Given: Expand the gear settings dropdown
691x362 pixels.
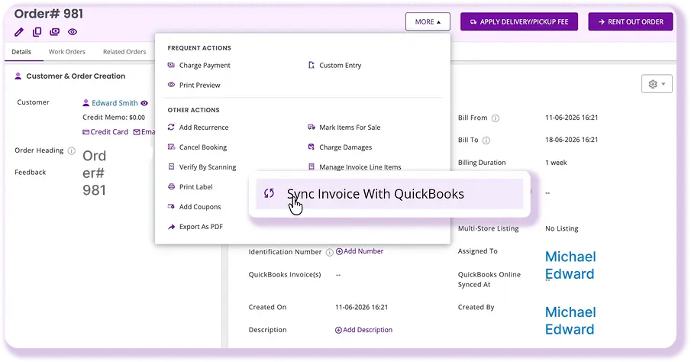Looking at the screenshot, I should tap(657, 84).
